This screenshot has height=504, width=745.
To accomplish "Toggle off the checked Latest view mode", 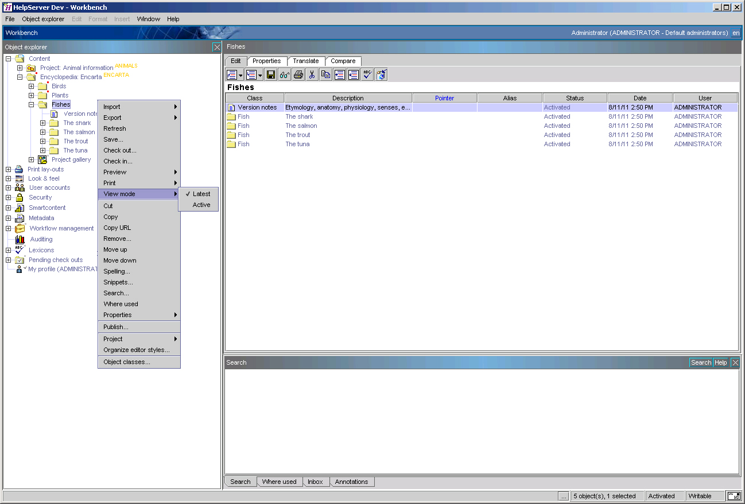I will point(199,194).
